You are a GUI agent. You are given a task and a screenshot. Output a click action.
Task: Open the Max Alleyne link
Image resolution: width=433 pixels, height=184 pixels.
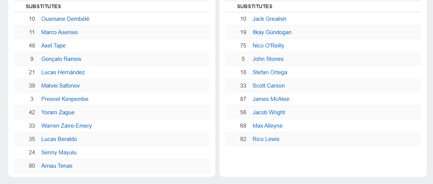(267, 126)
